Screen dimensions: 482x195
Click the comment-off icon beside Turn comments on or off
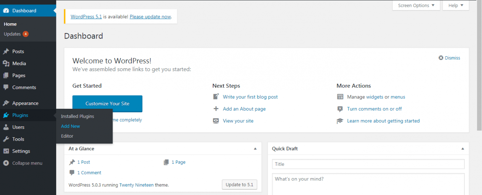pos(340,109)
